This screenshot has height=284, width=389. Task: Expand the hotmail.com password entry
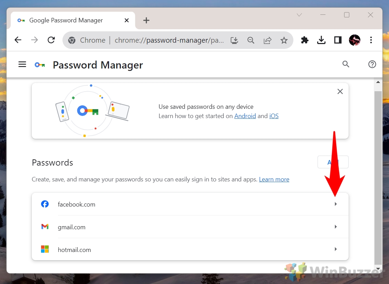click(x=335, y=249)
